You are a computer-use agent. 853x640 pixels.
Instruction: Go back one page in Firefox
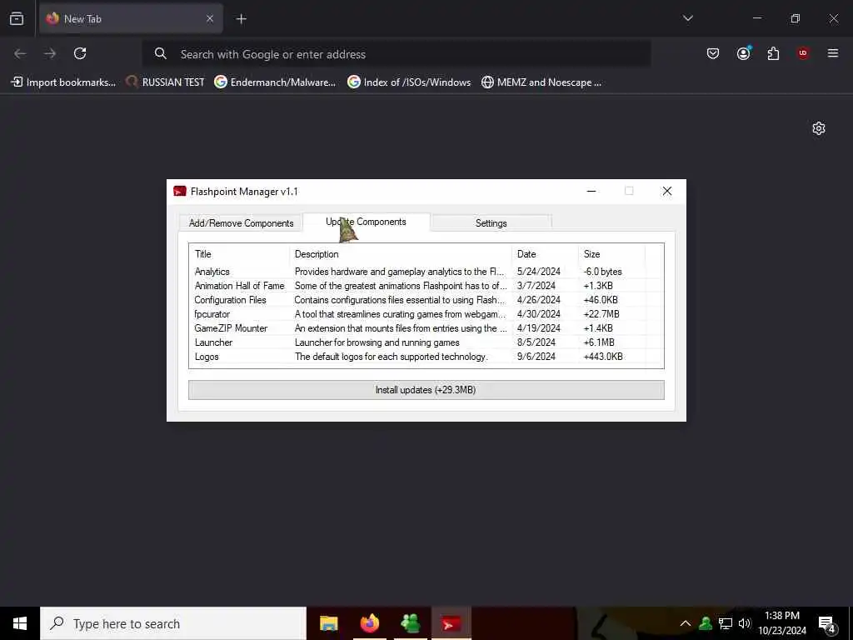click(20, 53)
